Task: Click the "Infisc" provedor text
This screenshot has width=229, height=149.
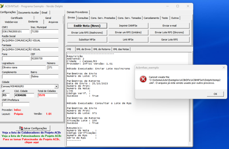Action: (x=17, y=110)
